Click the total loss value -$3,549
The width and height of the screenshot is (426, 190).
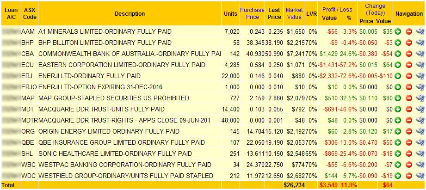pyautogui.click(x=327, y=185)
